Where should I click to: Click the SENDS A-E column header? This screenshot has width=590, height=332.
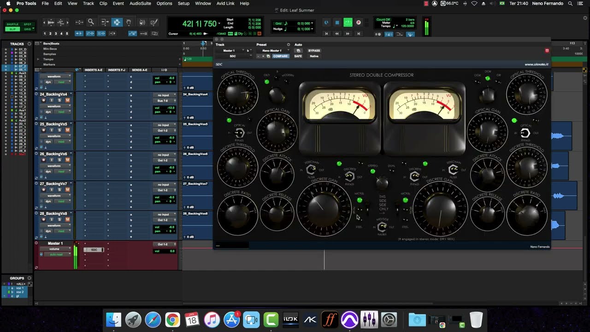point(140,70)
